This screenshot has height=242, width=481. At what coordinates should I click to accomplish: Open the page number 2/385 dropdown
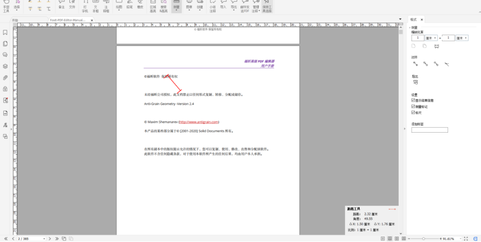click(44, 239)
